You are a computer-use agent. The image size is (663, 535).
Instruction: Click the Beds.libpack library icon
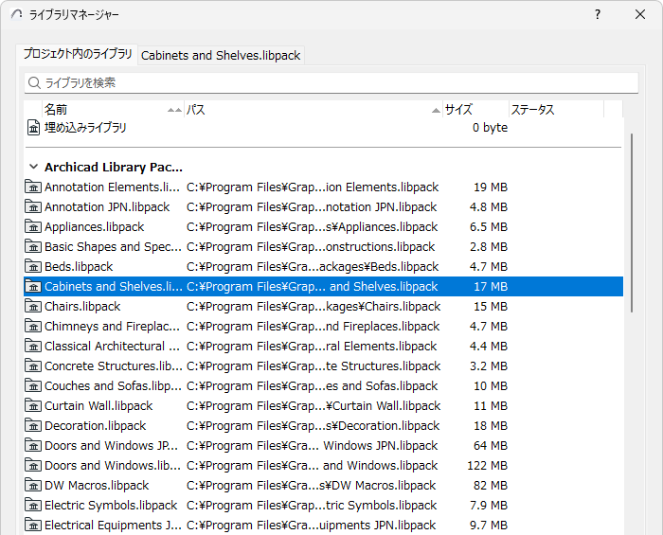click(33, 266)
